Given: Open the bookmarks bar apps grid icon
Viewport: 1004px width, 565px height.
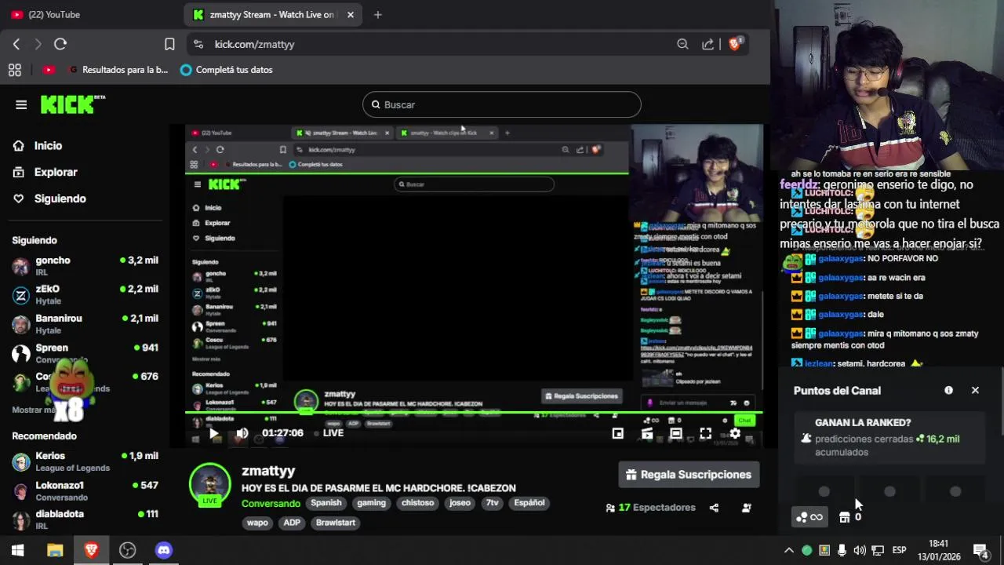Looking at the screenshot, I should point(14,70).
